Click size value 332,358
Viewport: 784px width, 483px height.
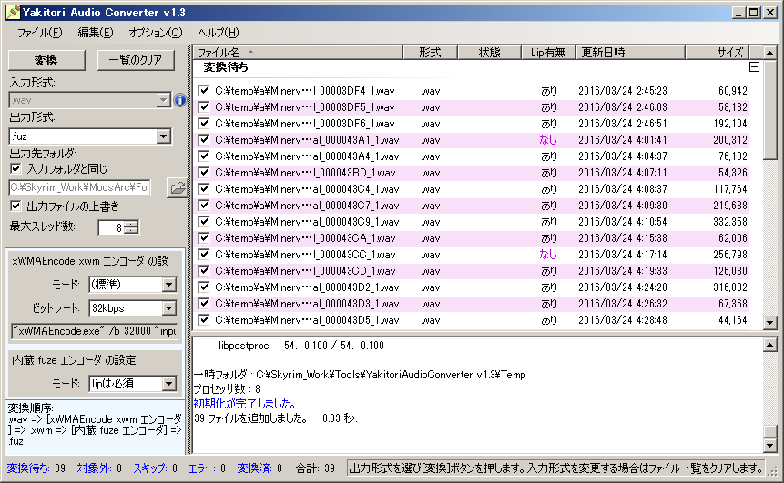(730, 222)
